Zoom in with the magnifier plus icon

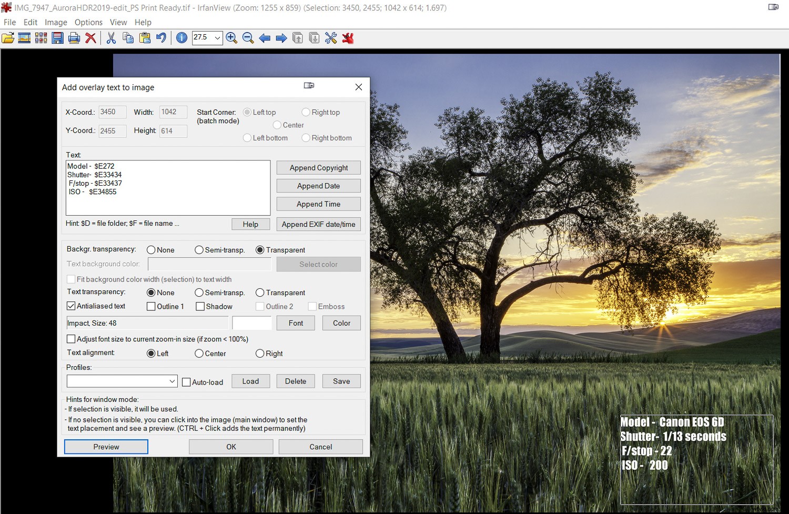coord(231,37)
